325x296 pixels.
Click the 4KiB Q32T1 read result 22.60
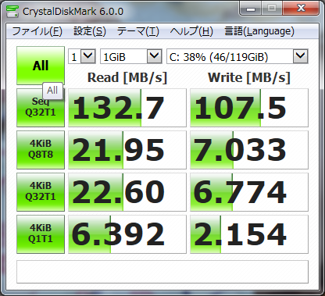point(127,192)
